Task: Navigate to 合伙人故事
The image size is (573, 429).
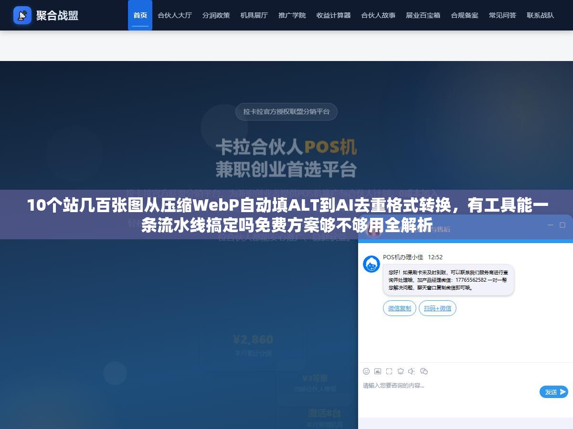Action: [378, 15]
